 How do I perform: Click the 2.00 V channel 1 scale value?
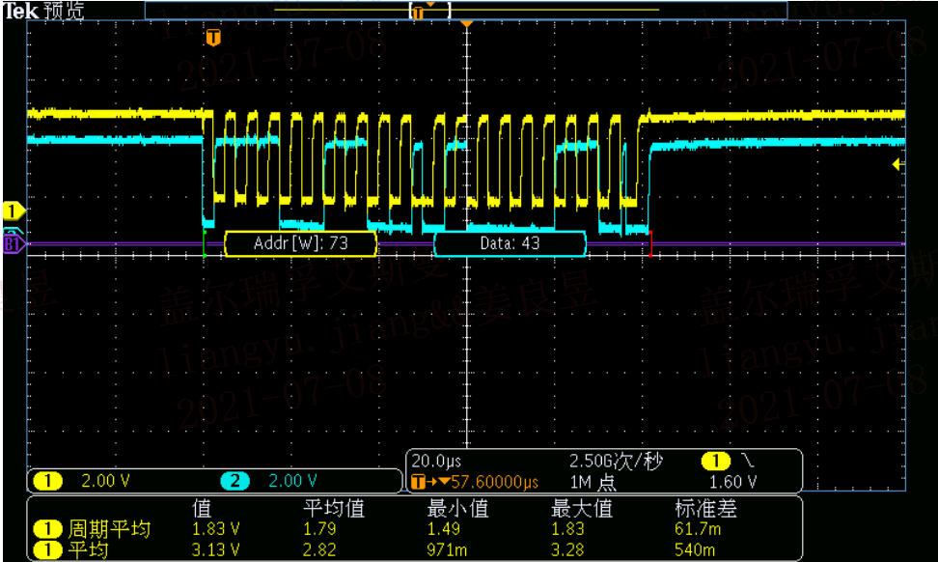tap(105, 481)
